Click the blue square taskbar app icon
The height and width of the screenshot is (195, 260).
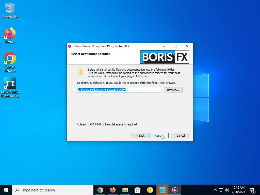point(162,190)
